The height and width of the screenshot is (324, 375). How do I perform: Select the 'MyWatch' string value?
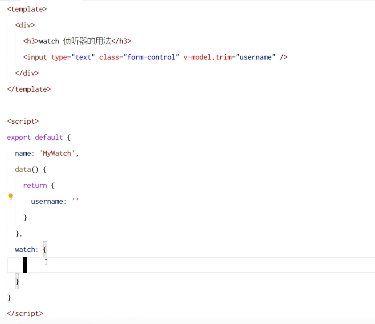(x=57, y=153)
